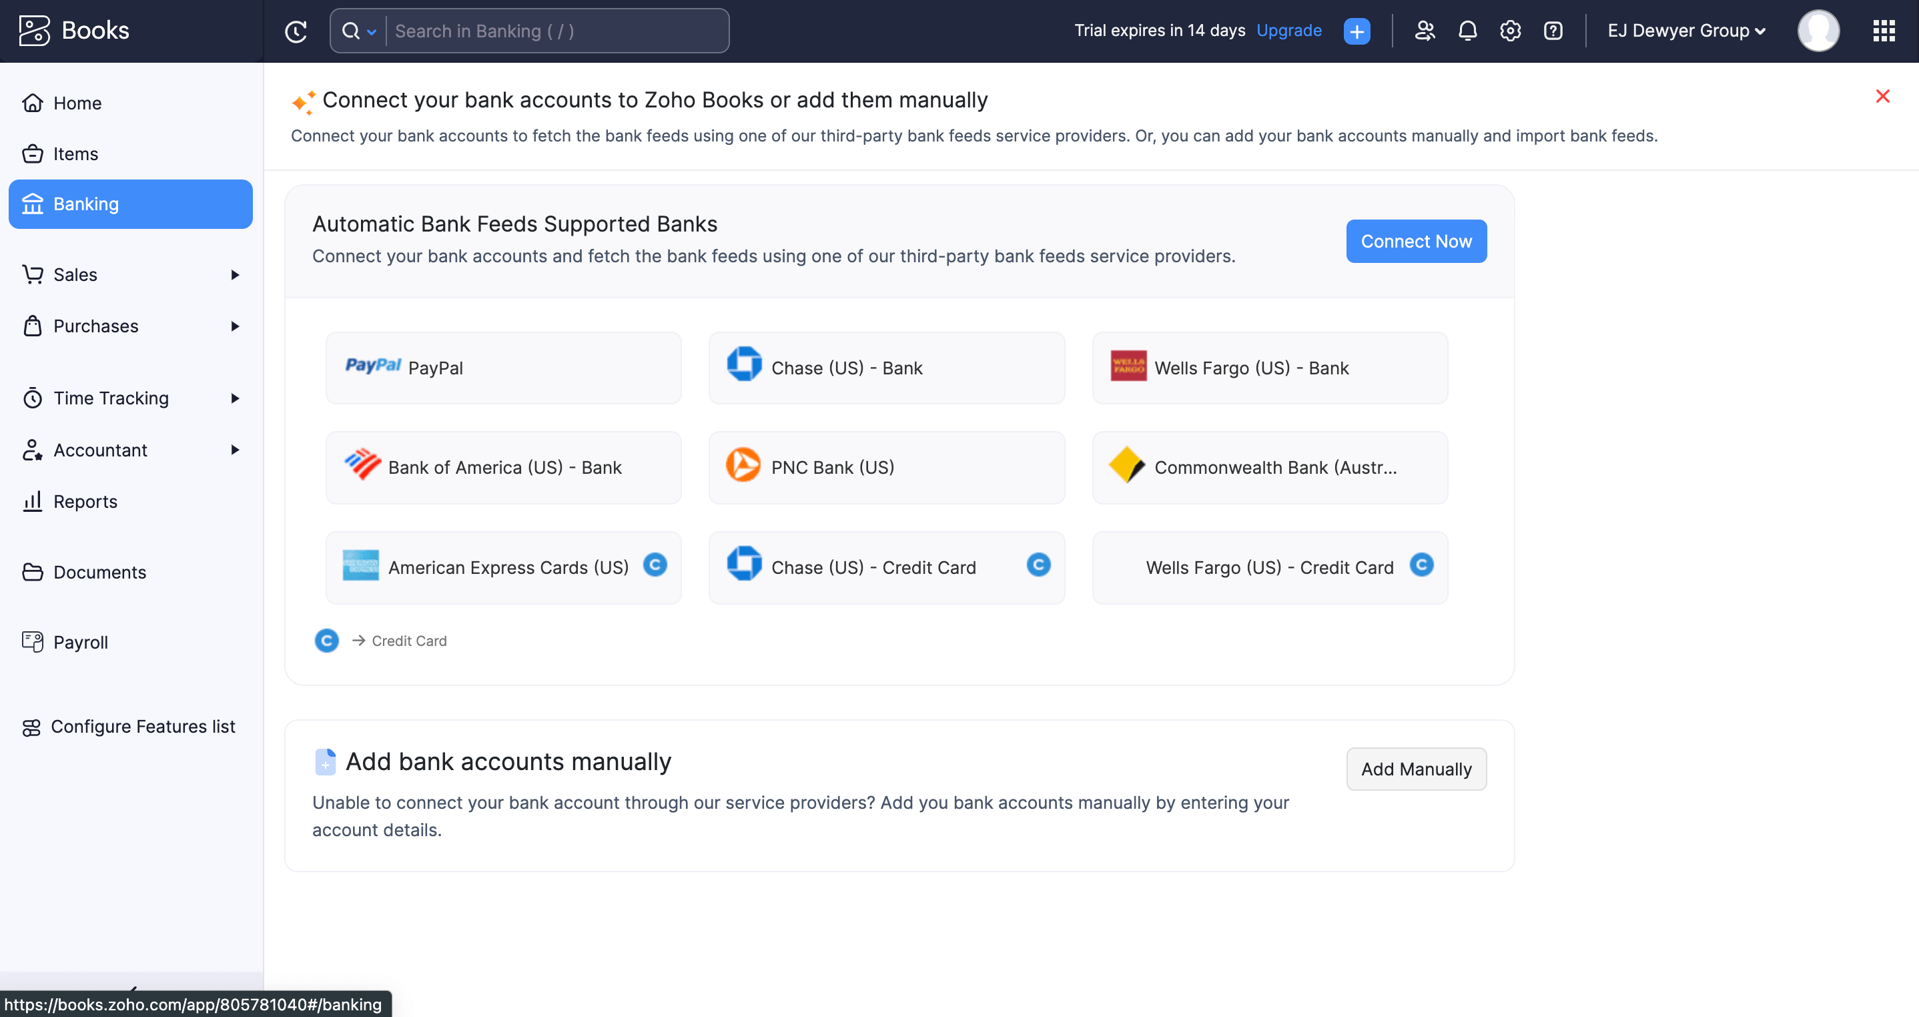Open Configure Features list

(x=131, y=727)
